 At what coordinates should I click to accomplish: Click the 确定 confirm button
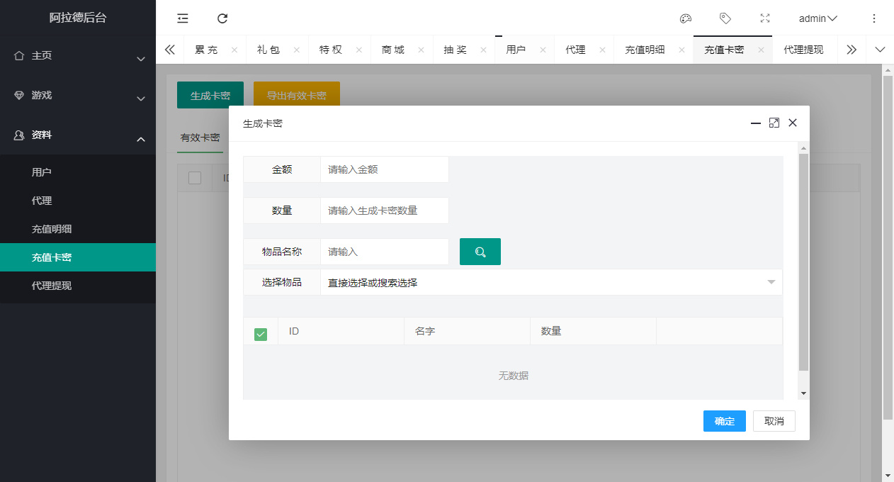click(724, 421)
